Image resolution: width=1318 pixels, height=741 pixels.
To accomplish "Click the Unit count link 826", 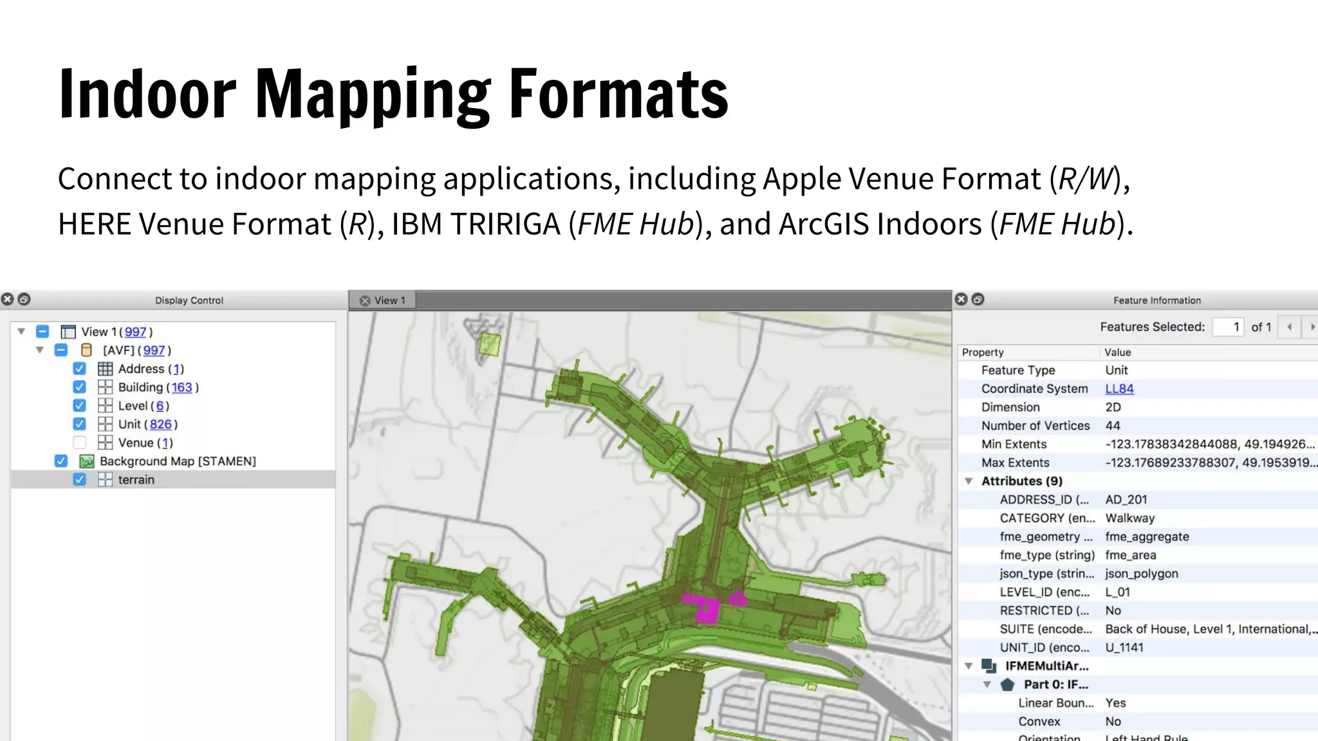I will (161, 425).
